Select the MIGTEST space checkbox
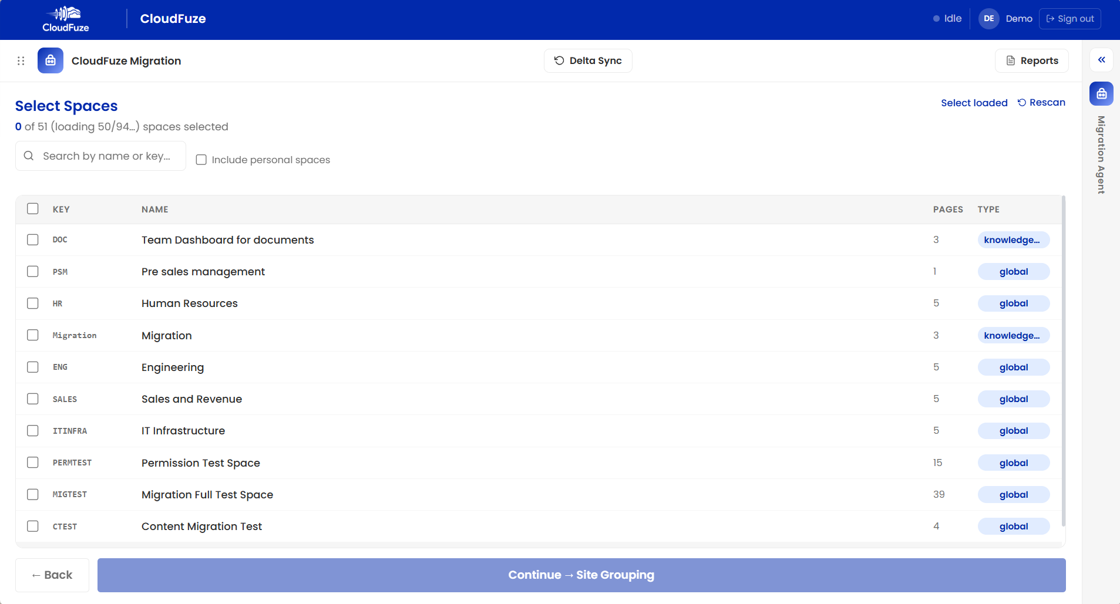 point(33,494)
